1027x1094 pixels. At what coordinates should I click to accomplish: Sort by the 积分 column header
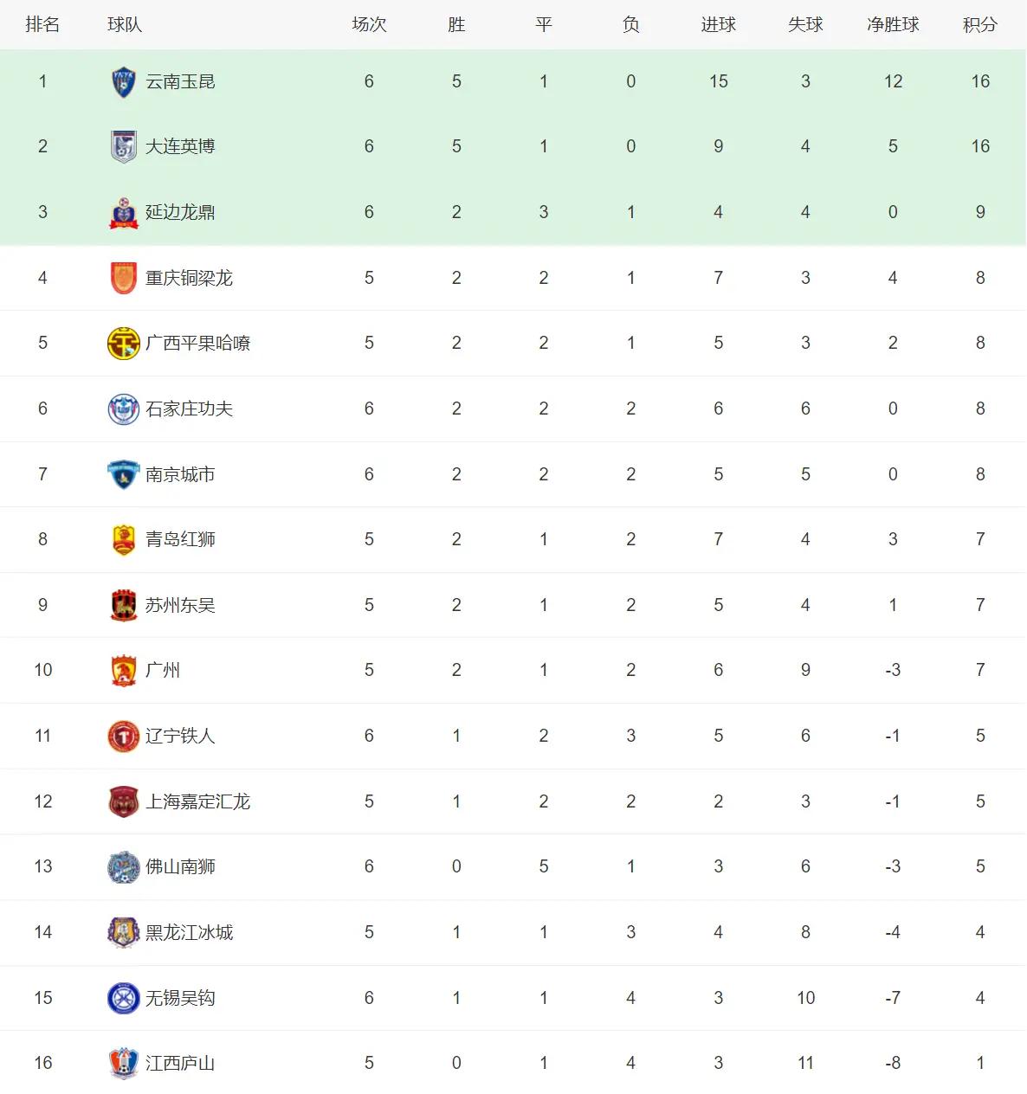(980, 25)
